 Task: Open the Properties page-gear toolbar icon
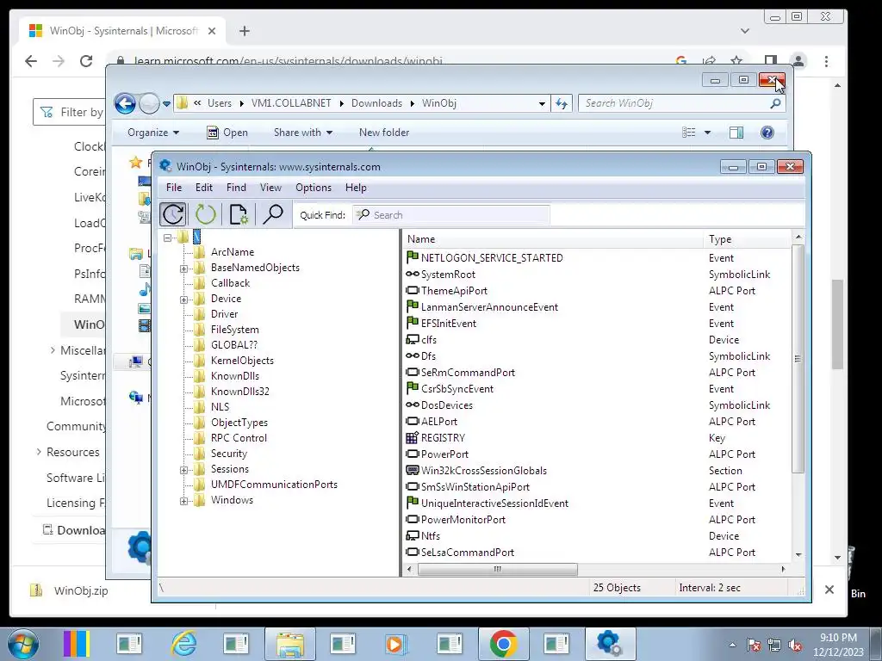coord(239,214)
